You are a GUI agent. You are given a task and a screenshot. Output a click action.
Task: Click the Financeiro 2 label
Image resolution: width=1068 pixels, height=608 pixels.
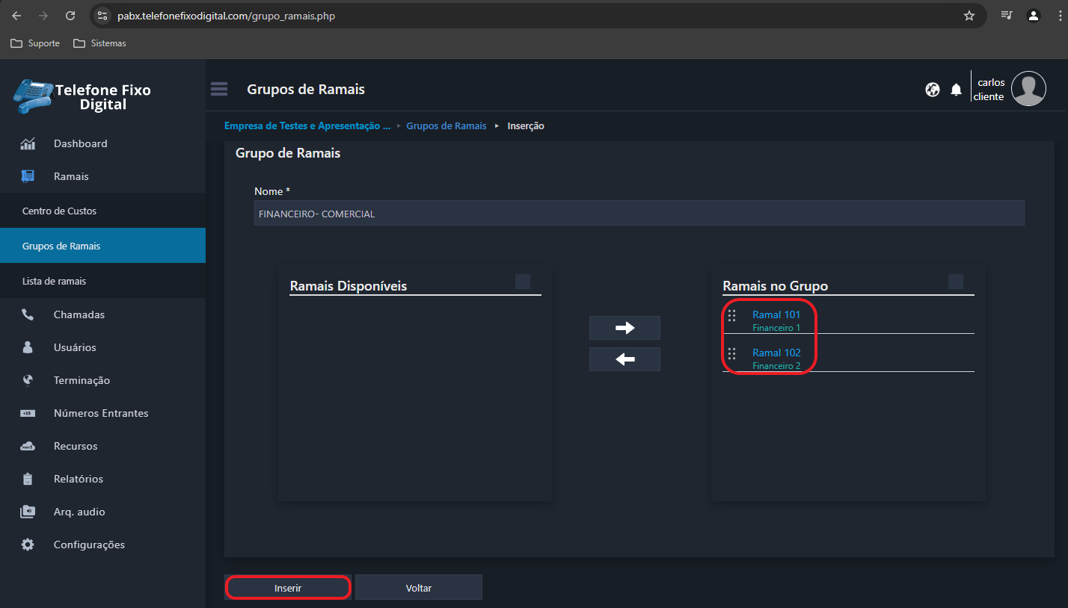pyautogui.click(x=776, y=366)
